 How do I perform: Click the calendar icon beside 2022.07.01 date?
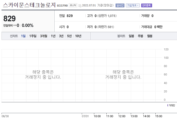pos(80,6)
